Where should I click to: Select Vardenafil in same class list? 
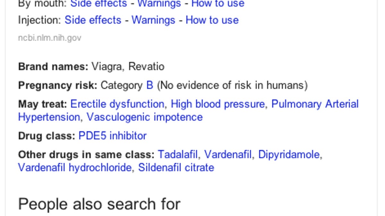[x=228, y=155]
